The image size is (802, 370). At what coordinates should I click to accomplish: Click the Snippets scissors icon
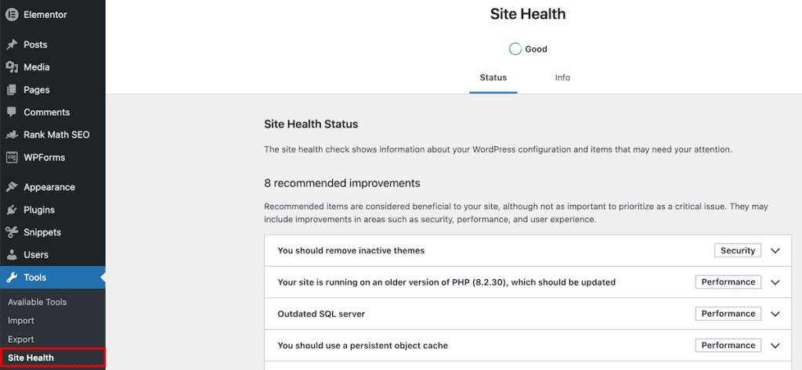(12, 232)
